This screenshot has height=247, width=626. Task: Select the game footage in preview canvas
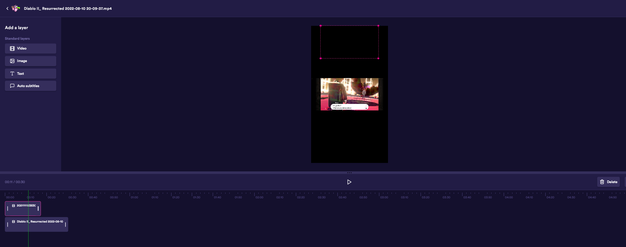click(x=349, y=94)
